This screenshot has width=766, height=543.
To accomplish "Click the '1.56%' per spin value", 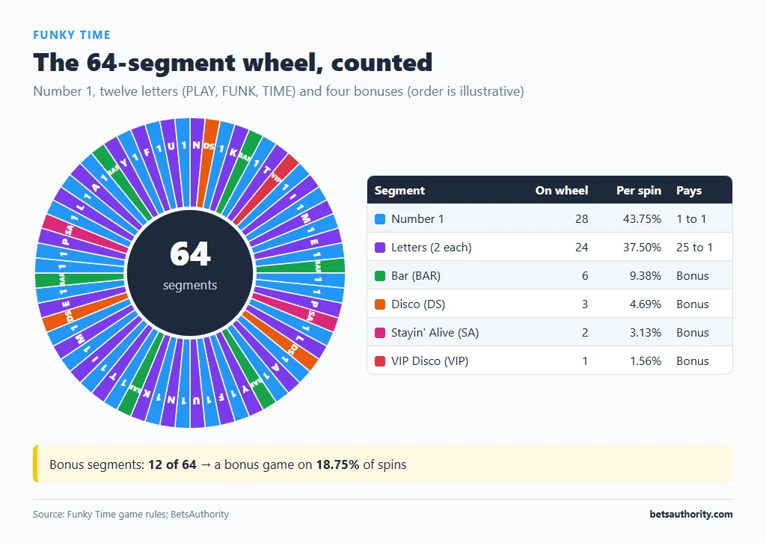I will 646,361.
